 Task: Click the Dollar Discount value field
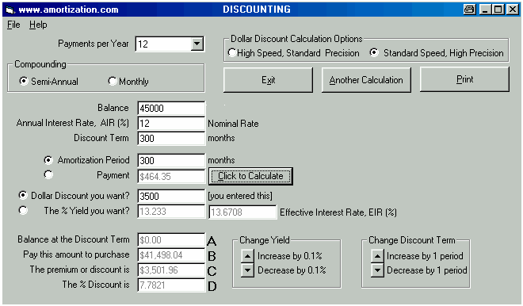(171, 197)
